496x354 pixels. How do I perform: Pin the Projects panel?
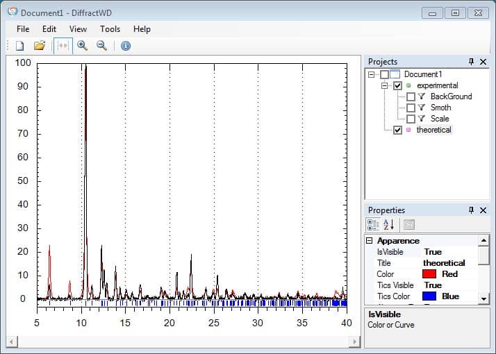471,62
